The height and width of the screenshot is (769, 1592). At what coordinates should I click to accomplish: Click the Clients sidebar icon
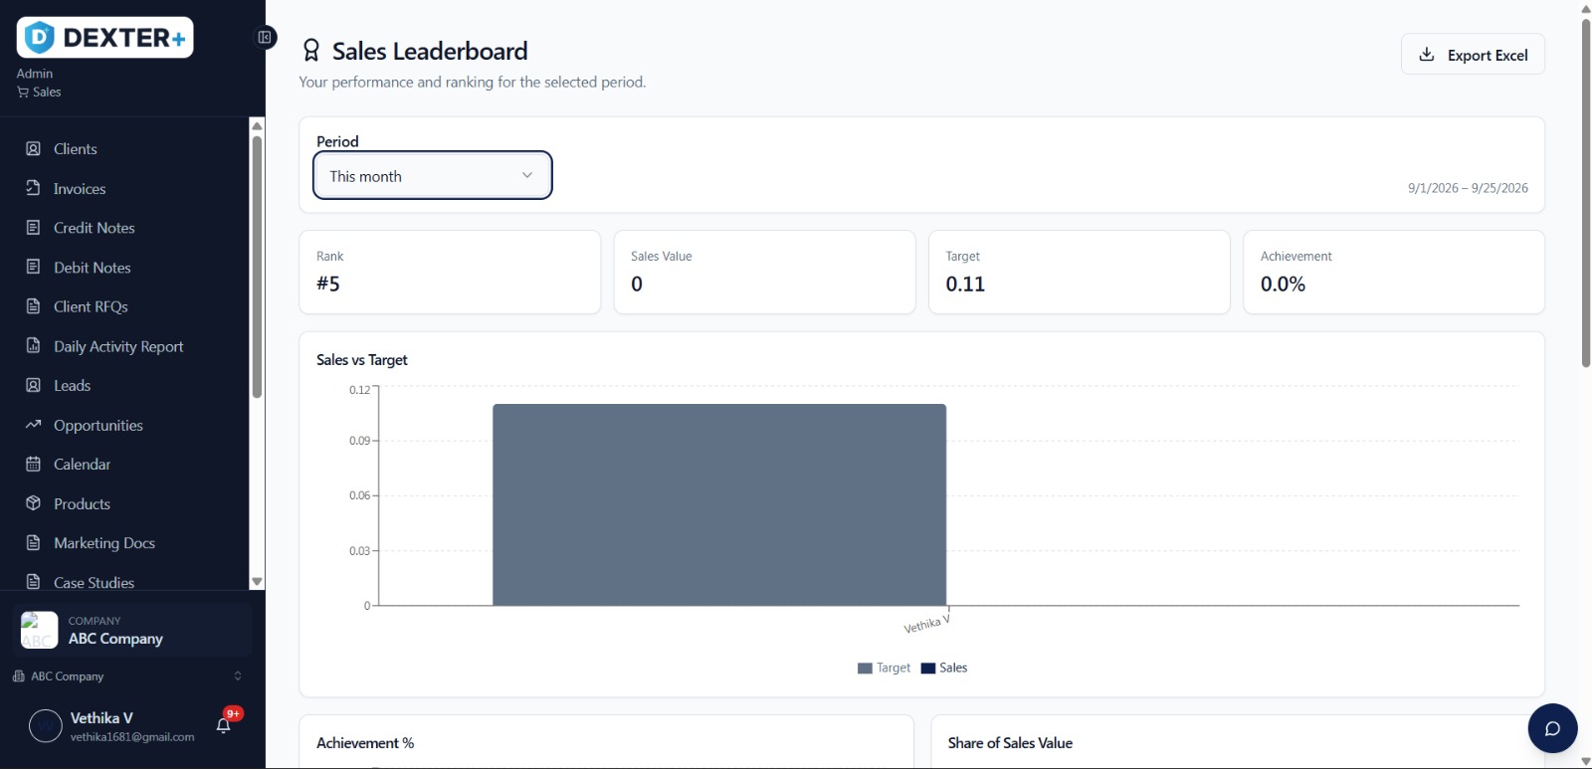pyautogui.click(x=33, y=148)
